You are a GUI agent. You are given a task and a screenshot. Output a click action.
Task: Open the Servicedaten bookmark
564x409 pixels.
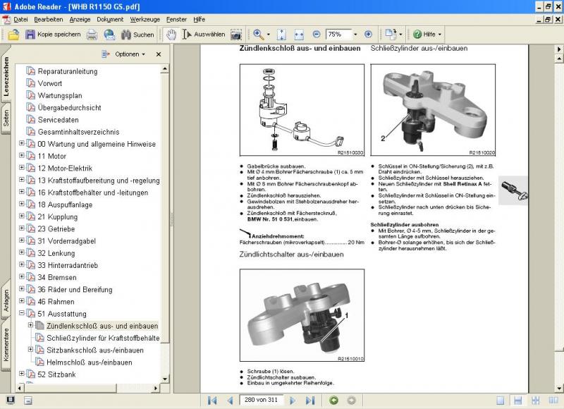58,120
